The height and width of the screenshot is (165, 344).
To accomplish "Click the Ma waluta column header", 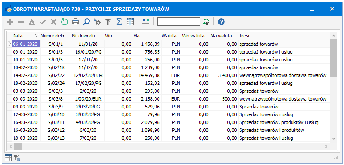I will [224, 36].
